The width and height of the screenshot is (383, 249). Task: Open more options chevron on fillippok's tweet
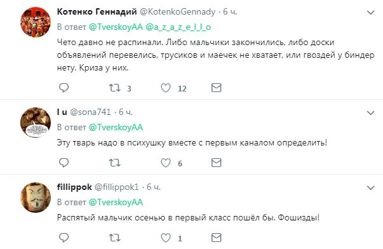point(370,188)
